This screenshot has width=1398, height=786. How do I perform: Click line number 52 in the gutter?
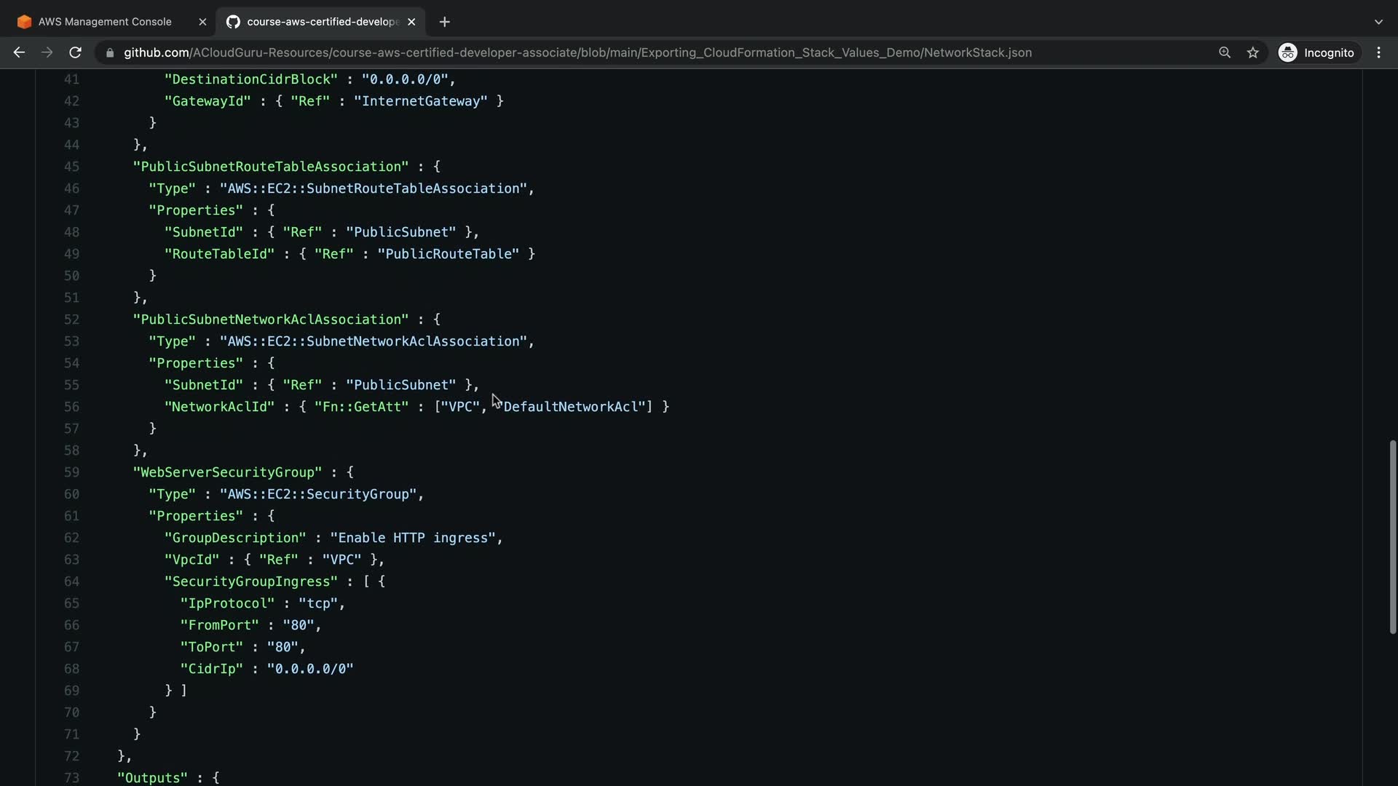pos(71,319)
